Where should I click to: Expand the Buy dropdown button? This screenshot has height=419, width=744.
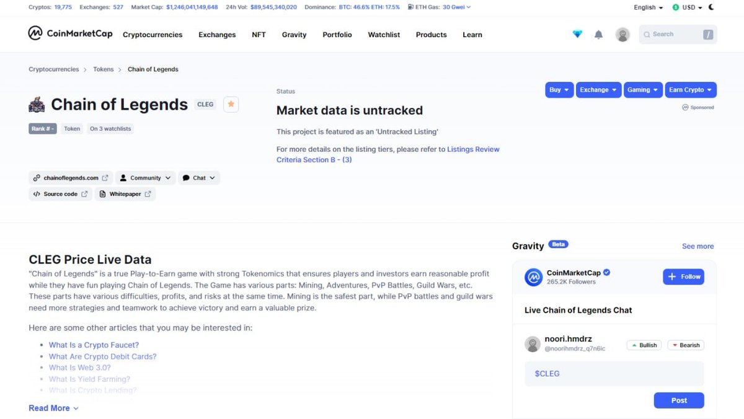[559, 90]
